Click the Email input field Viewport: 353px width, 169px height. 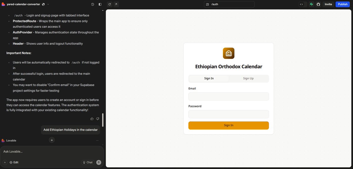229,96
